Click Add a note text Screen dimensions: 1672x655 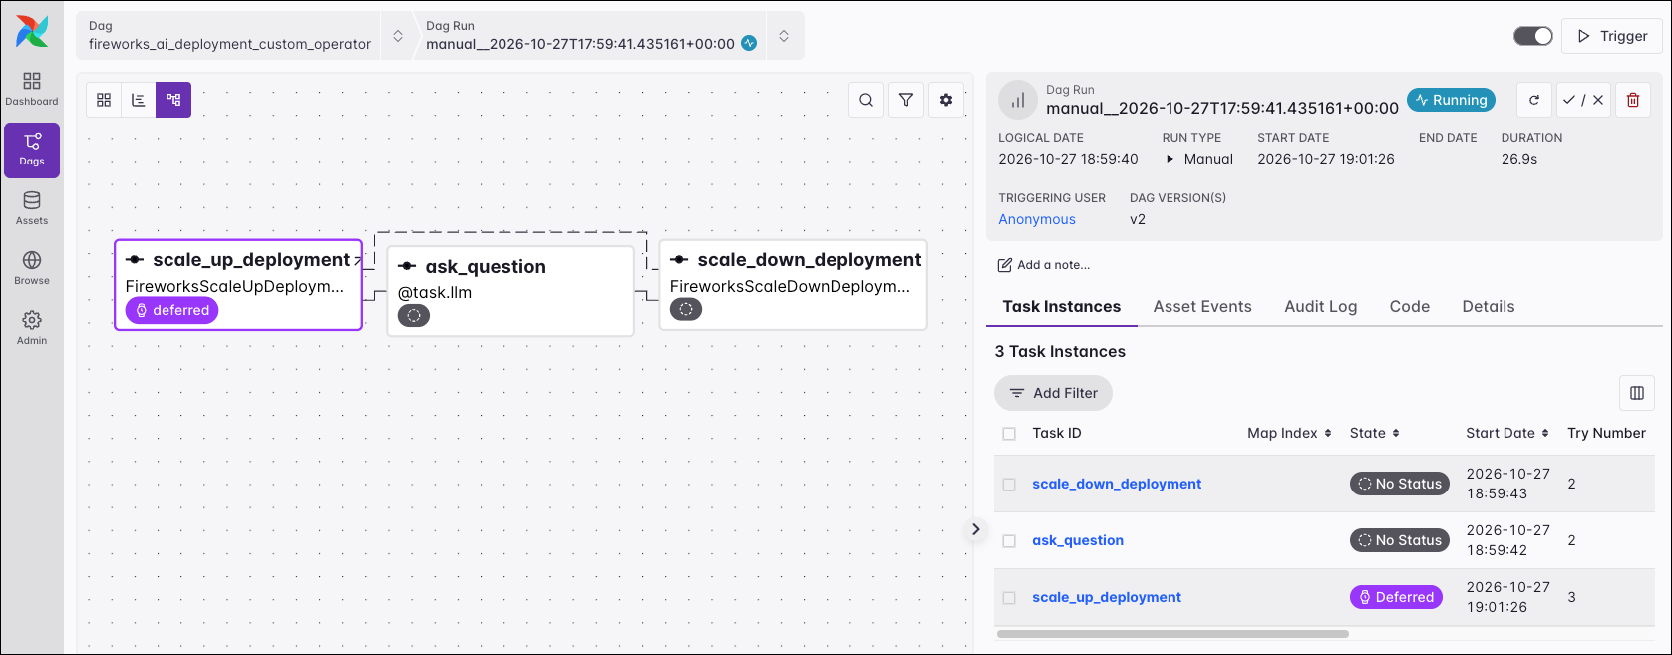tap(1054, 265)
